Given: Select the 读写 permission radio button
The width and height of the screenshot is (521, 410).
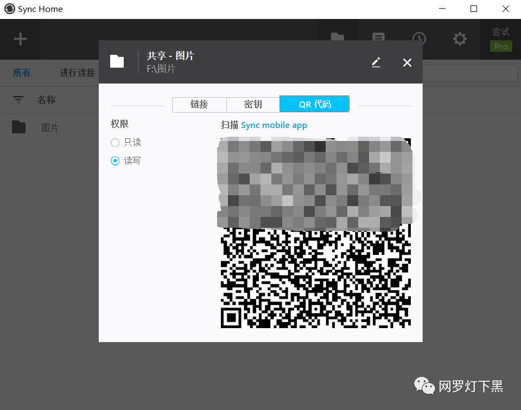Looking at the screenshot, I should (115, 161).
